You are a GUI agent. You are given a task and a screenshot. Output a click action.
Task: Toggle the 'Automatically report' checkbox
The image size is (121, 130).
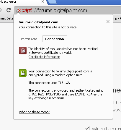pyautogui.click(x=87, y=128)
